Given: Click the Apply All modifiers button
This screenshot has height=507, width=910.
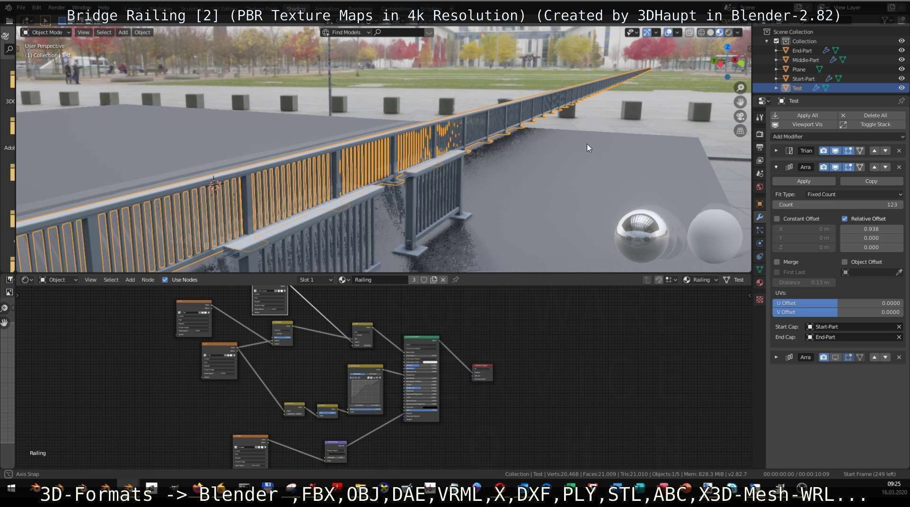Looking at the screenshot, I should pyautogui.click(x=804, y=115).
